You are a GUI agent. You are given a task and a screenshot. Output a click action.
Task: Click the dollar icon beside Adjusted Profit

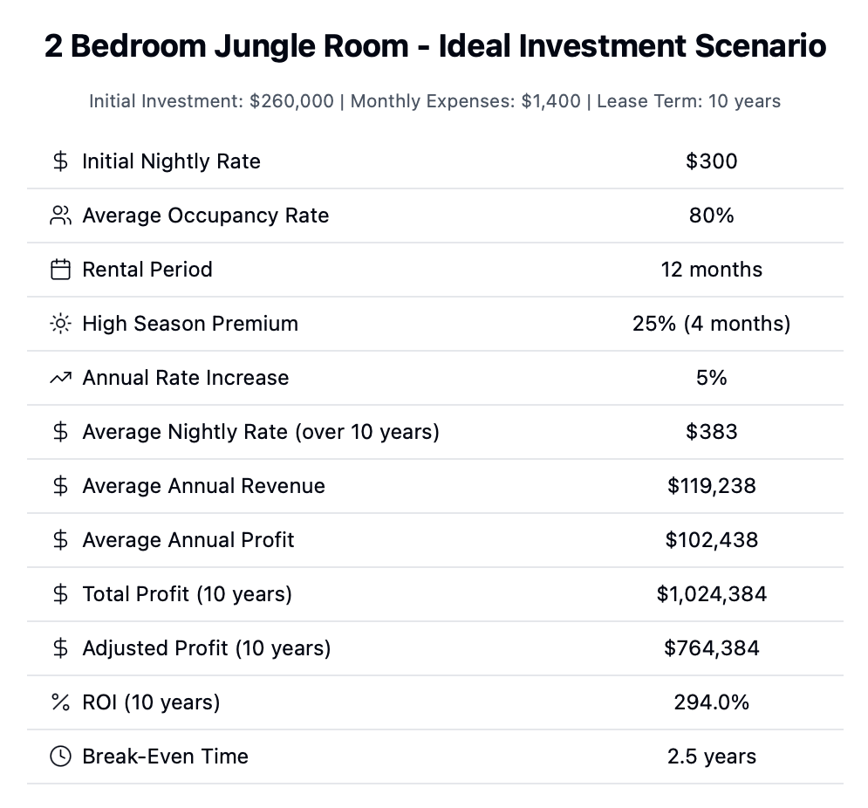coord(60,648)
